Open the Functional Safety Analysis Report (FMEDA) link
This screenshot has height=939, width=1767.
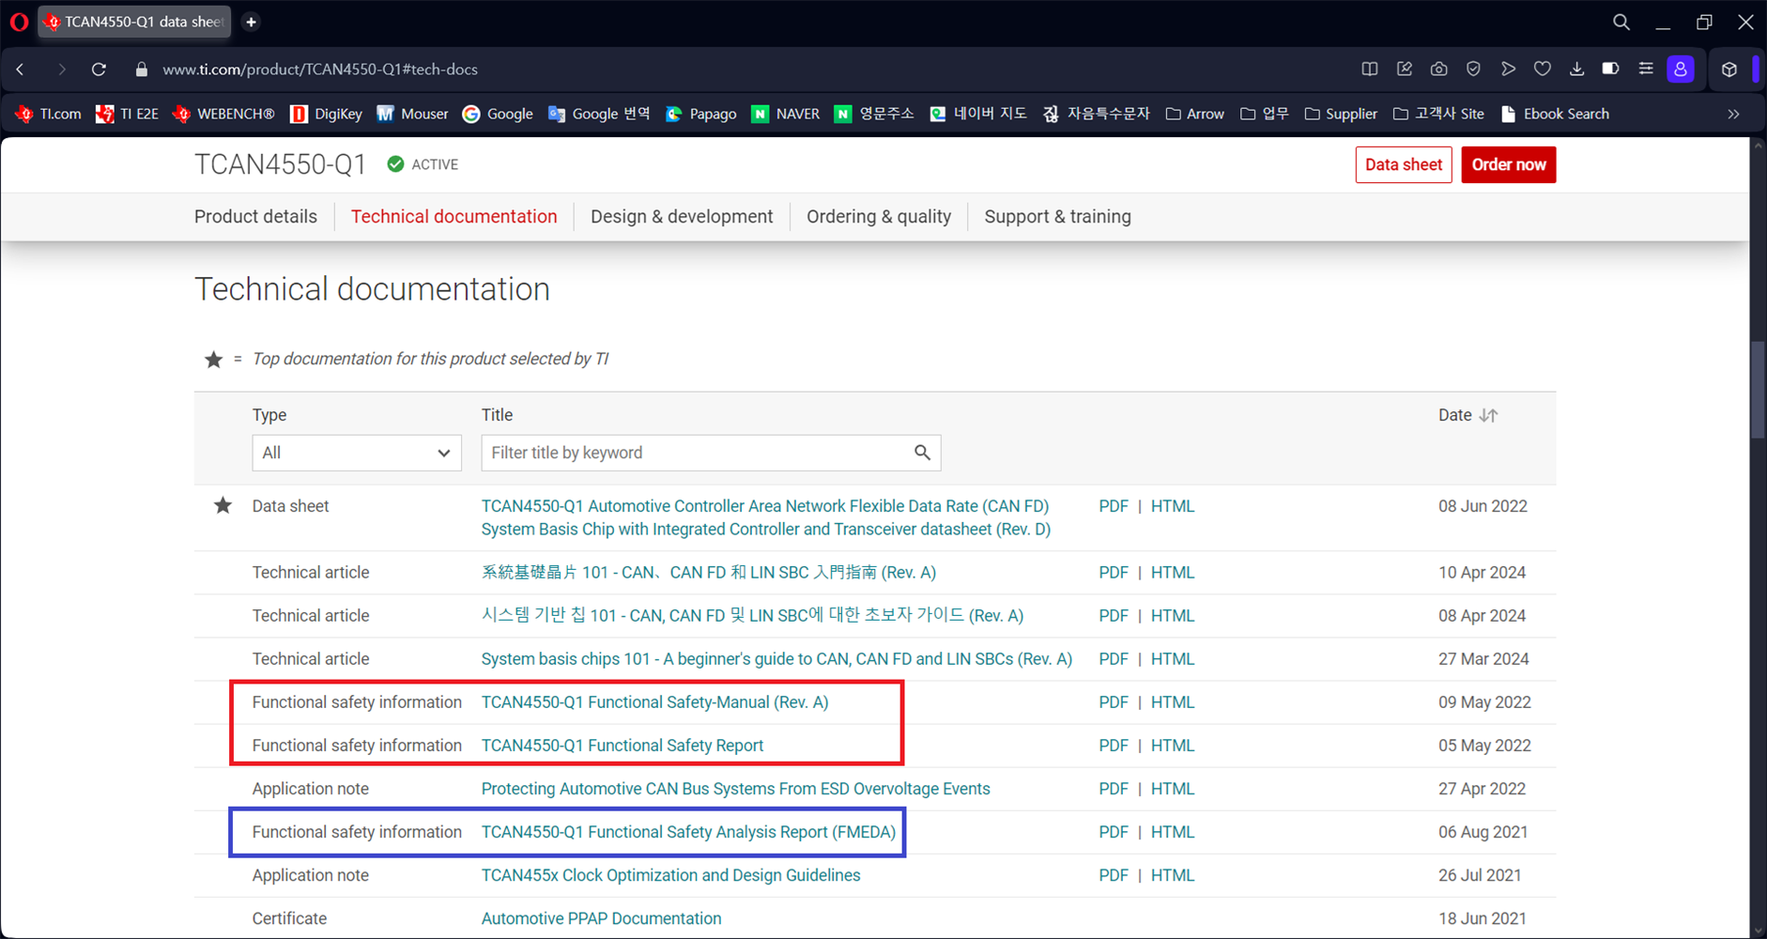click(689, 832)
